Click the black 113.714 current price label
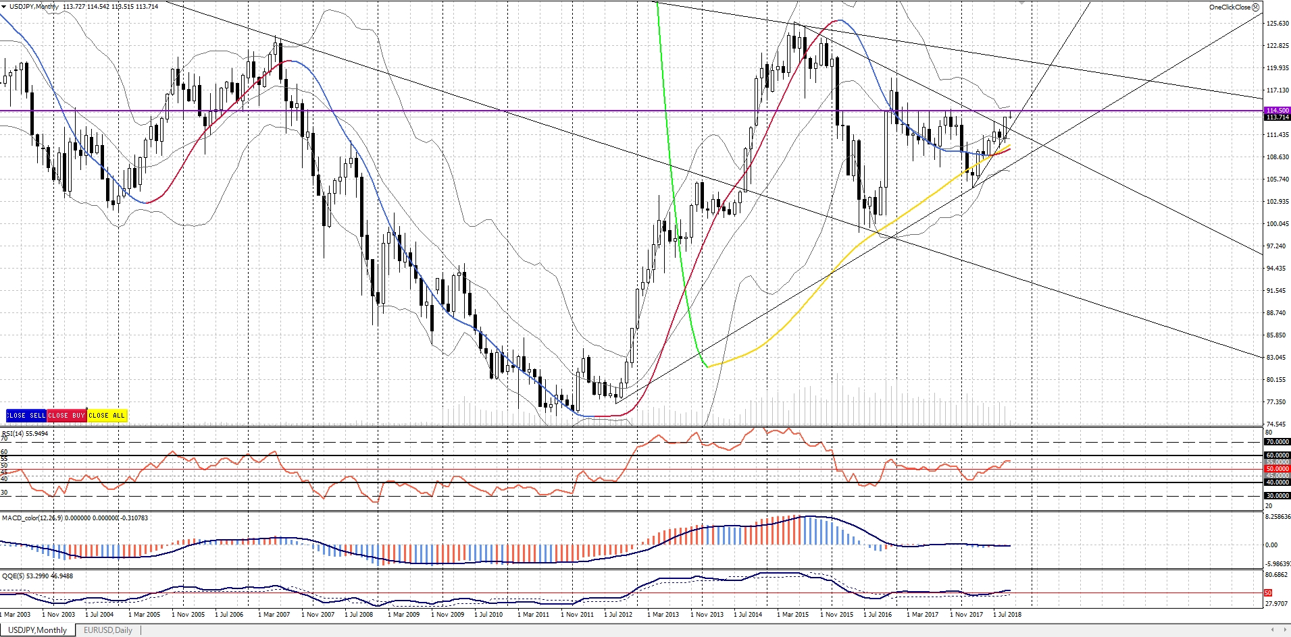The height and width of the screenshot is (637, 1291). (1277, 117)
